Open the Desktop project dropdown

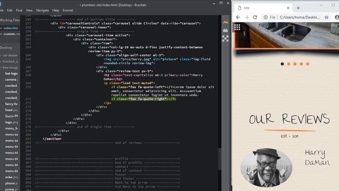(6, 48)
